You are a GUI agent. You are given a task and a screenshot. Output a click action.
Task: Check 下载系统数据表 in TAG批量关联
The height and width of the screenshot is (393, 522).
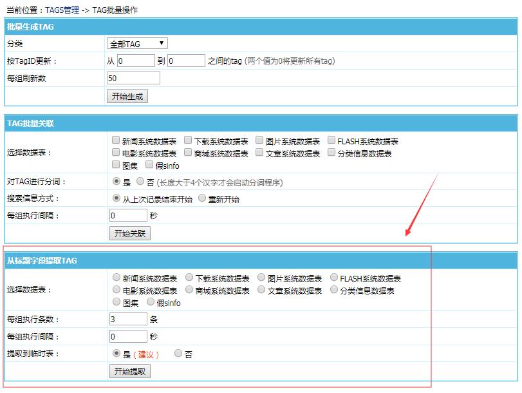tap(188, 140)
